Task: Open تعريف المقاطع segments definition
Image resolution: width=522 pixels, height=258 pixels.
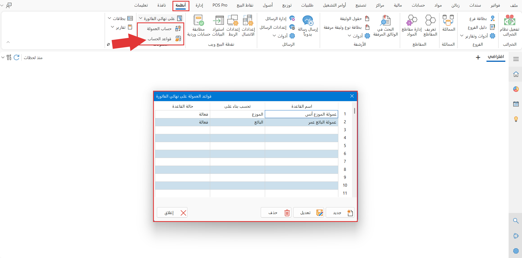Action: pos(430,25)
